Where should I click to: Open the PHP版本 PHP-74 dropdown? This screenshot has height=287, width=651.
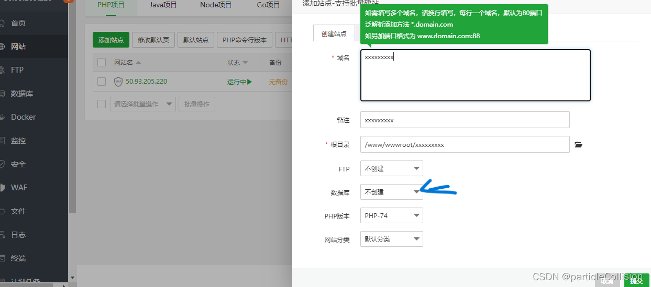pyautogui.click(x=391, y=215)
